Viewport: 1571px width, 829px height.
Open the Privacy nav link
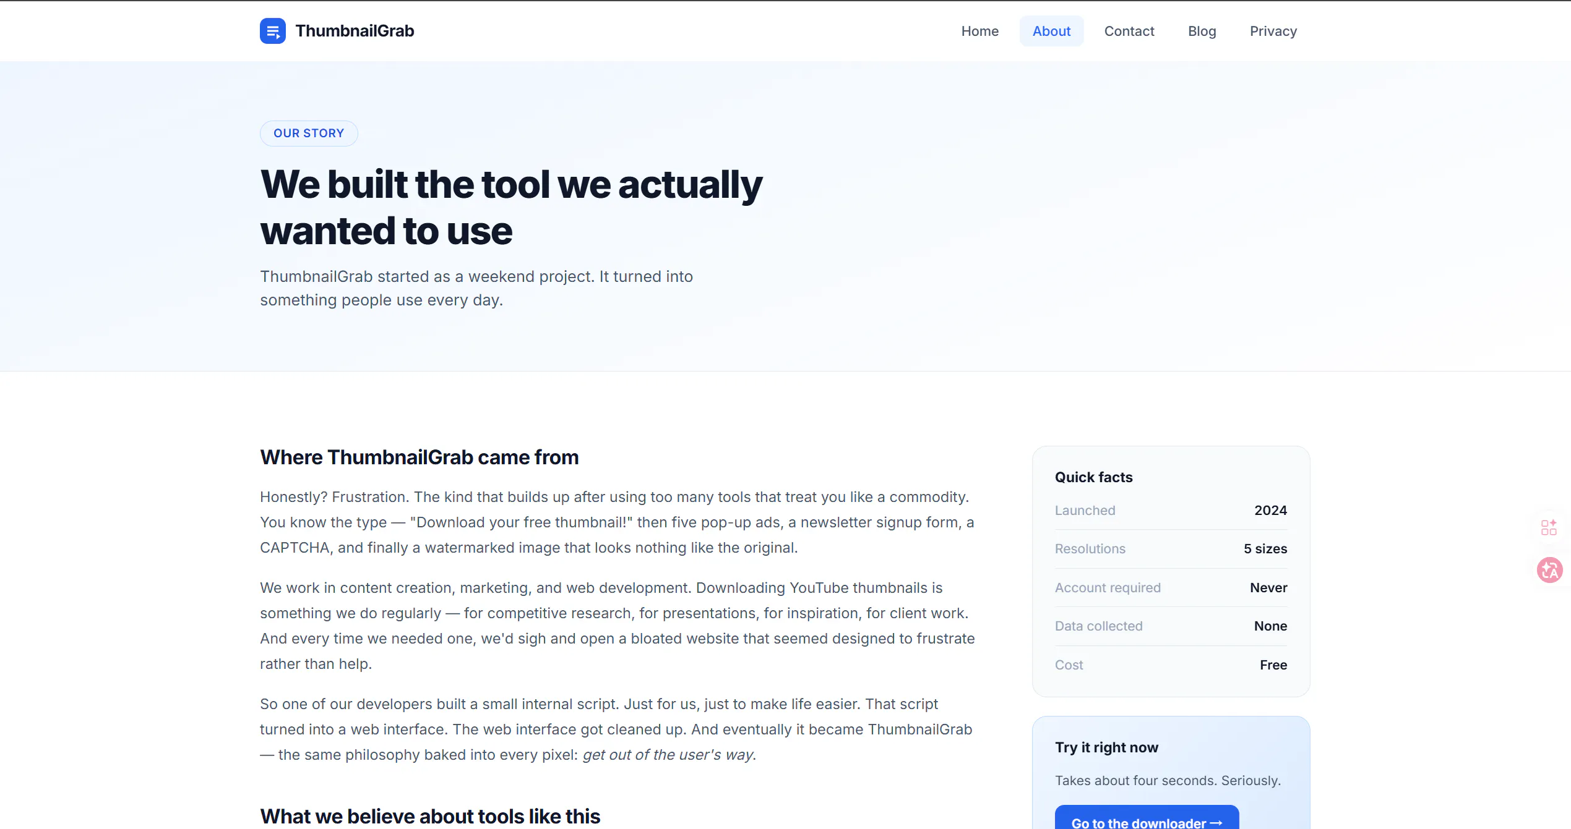[1273, 31]
